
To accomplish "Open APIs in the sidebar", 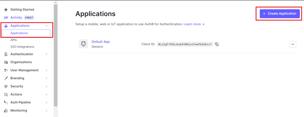I will (x=13, y=40).
